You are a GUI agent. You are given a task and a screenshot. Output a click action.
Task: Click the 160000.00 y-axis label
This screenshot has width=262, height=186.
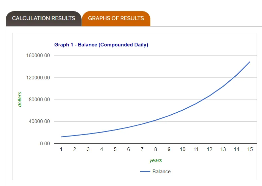click(38, 55)
